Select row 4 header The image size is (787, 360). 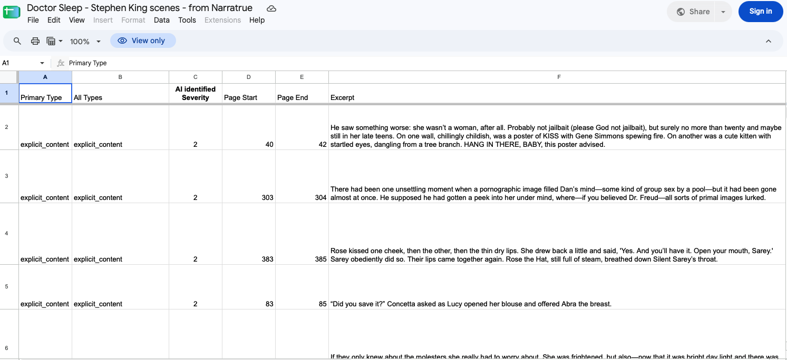[x=9, y=234]
